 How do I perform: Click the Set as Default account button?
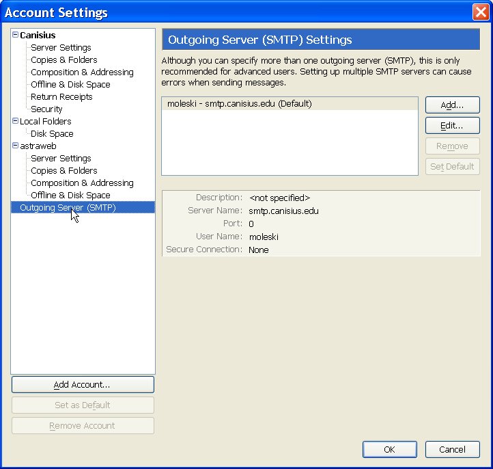point(83,405)
